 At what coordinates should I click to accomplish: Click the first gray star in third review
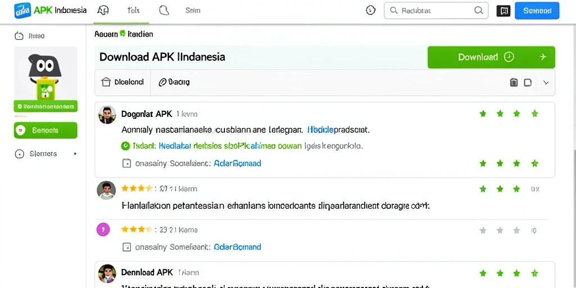(483, 230)
